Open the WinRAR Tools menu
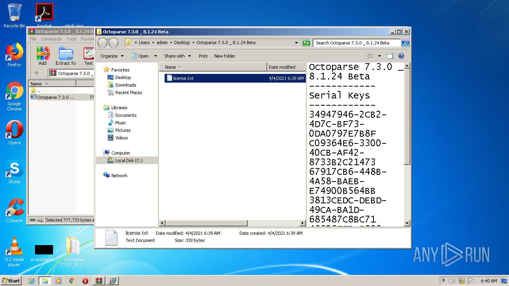The image size is (509, 286). click(72, 39)
